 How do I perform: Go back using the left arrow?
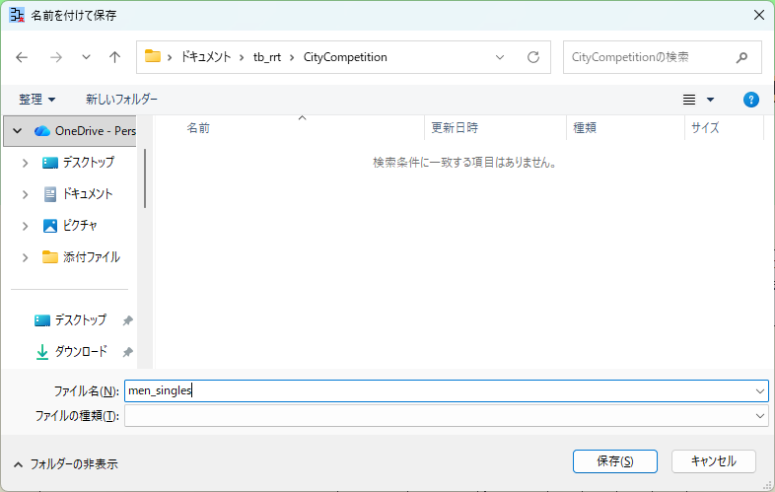coord(22,57)
